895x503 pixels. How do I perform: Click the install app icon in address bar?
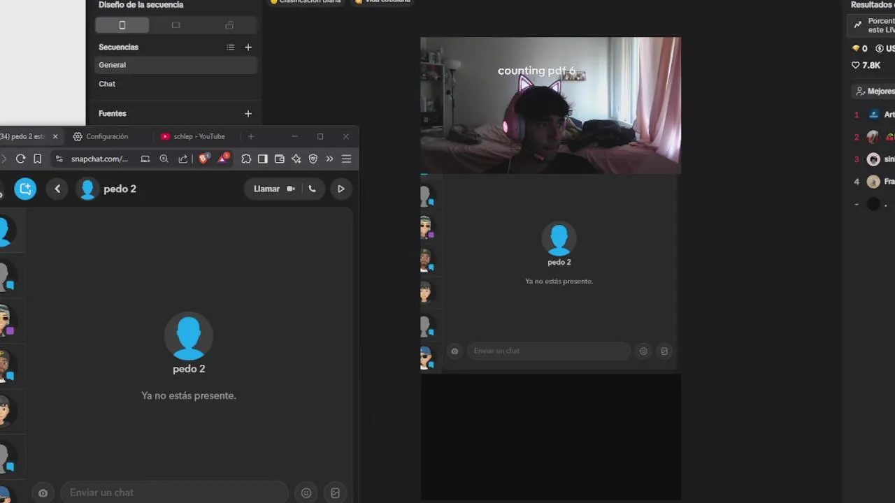(145, 159)
